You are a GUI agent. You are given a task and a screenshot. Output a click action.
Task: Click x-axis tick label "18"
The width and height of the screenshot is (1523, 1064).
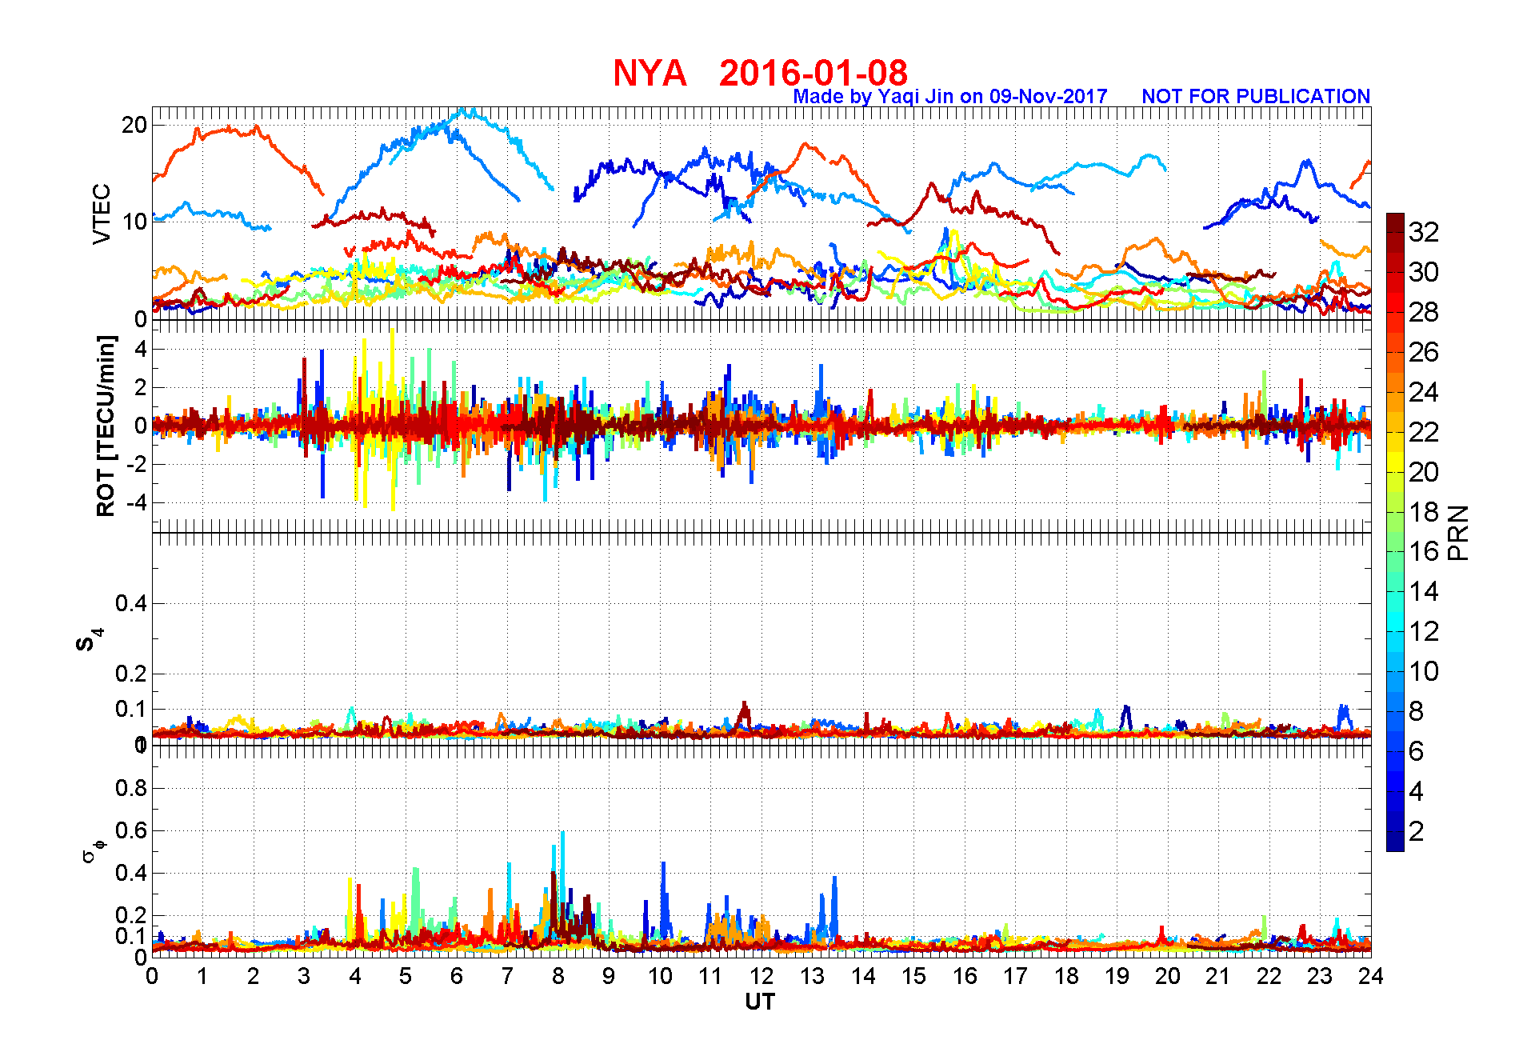tap(1065, 976)
